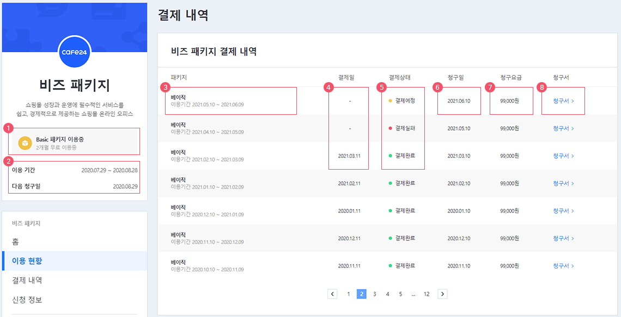The width and height of the screenshot is (621, 317).
Task: Click 결제완료 status in 2021.02.11 row
Action: [405, 183]
